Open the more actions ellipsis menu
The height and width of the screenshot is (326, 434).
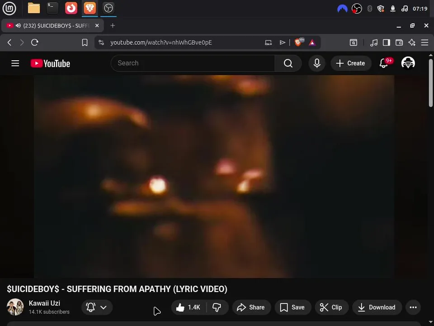pyautogui.click(x=413, y=307)
